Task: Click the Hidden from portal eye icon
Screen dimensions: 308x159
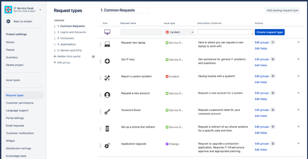Action: (x=55, y=56)
